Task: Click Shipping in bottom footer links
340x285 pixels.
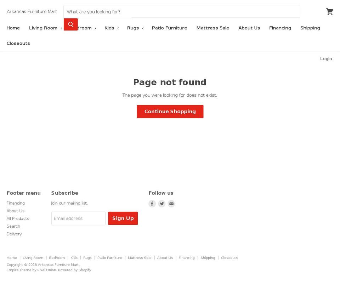Action: coord(208,258)
